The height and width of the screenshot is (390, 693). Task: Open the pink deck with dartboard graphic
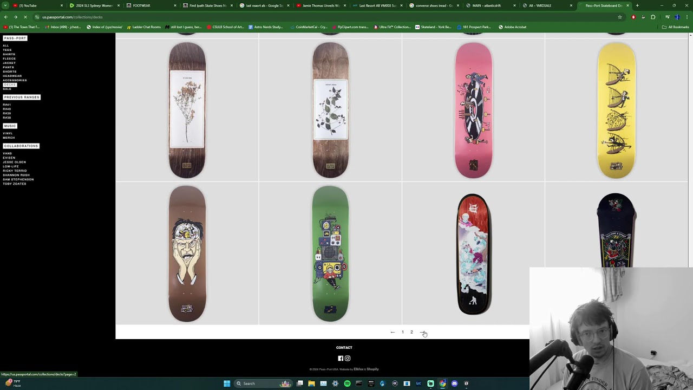[x=474, y=110]
